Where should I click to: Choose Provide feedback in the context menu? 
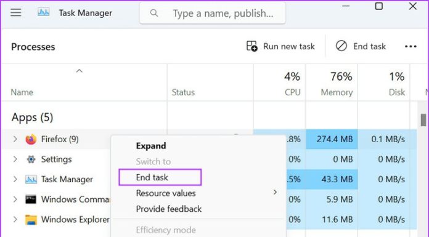click(169, 209)
